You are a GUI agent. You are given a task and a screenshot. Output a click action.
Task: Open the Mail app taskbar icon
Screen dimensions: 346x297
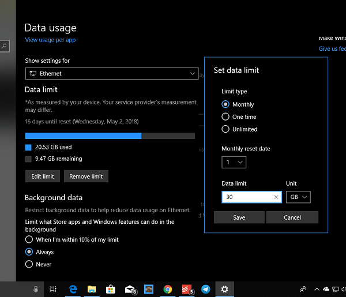[x=130, y=290]
